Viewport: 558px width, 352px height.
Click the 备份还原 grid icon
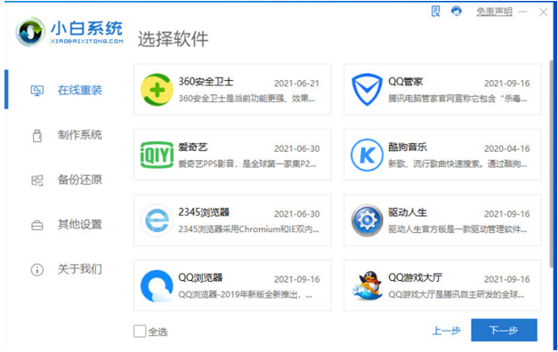click(37, 180)
